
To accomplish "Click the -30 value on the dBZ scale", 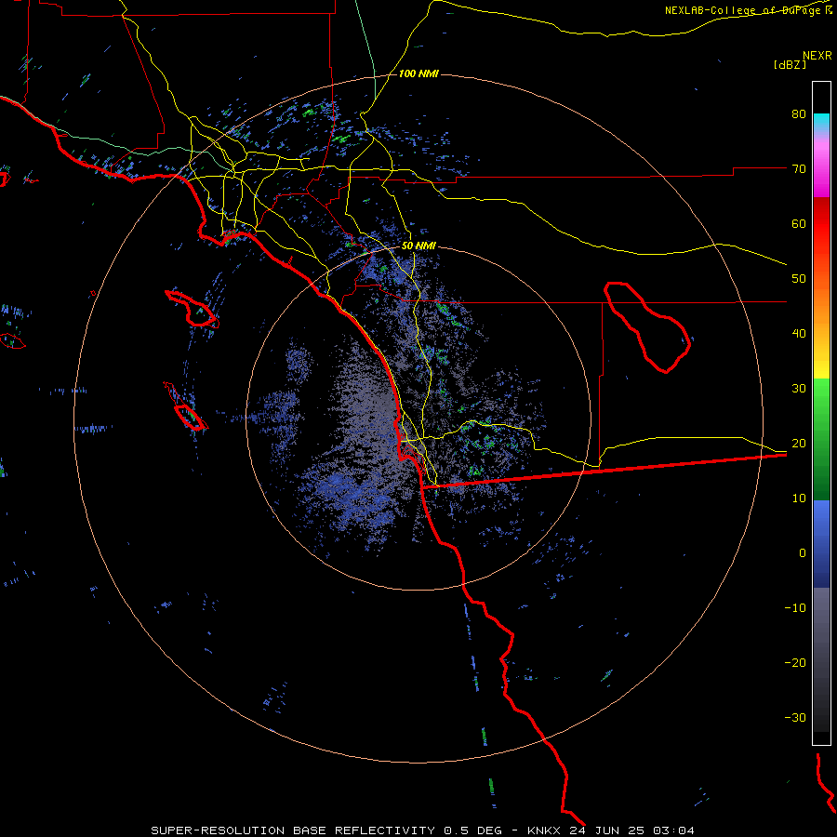I will pyautogui.click(x=795, y=718).
